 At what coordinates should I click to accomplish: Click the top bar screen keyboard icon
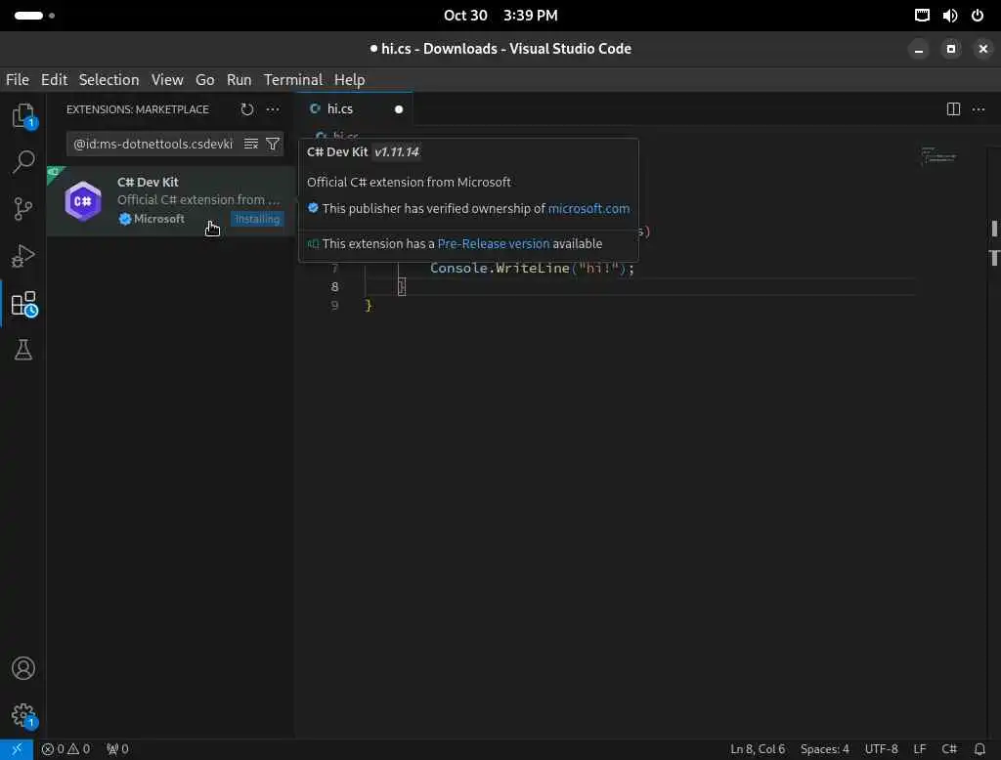922,16
